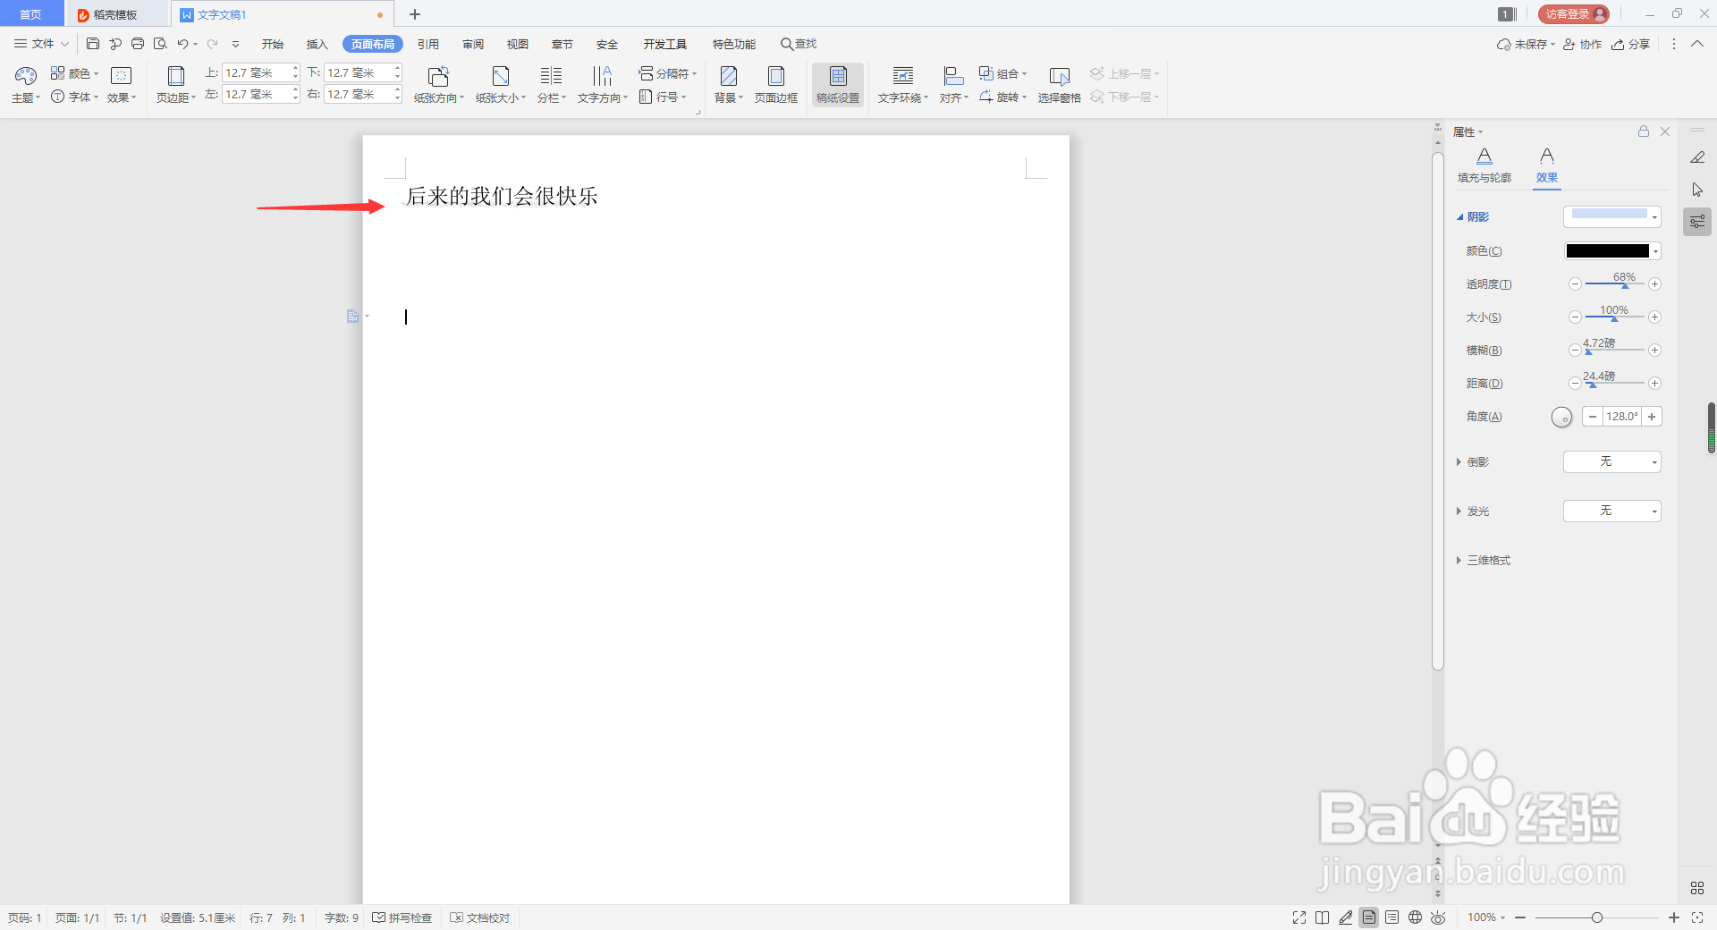The width and height of the screenshot is (1717, 930).
Task: Click the 角度 angle value field
Action: pos(1621,417)
